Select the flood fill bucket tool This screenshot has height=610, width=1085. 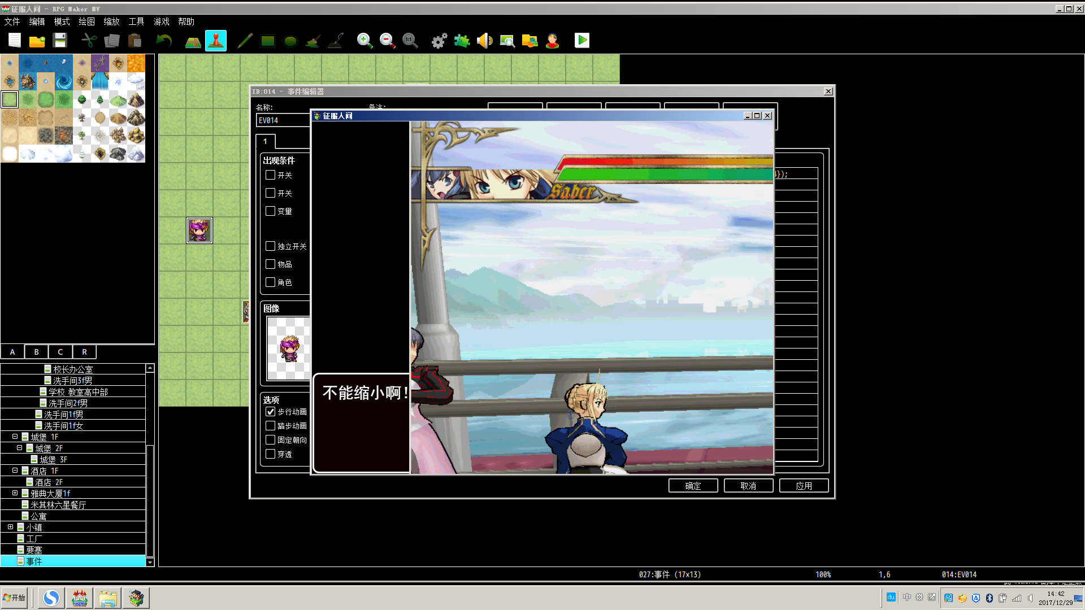(x=313, y=40)
